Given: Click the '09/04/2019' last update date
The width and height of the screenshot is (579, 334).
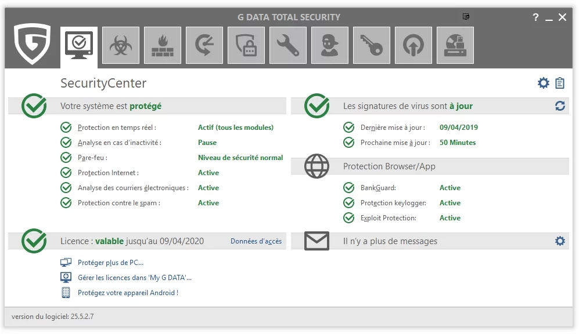Looking at the screenshot, I should coord(459,128).
